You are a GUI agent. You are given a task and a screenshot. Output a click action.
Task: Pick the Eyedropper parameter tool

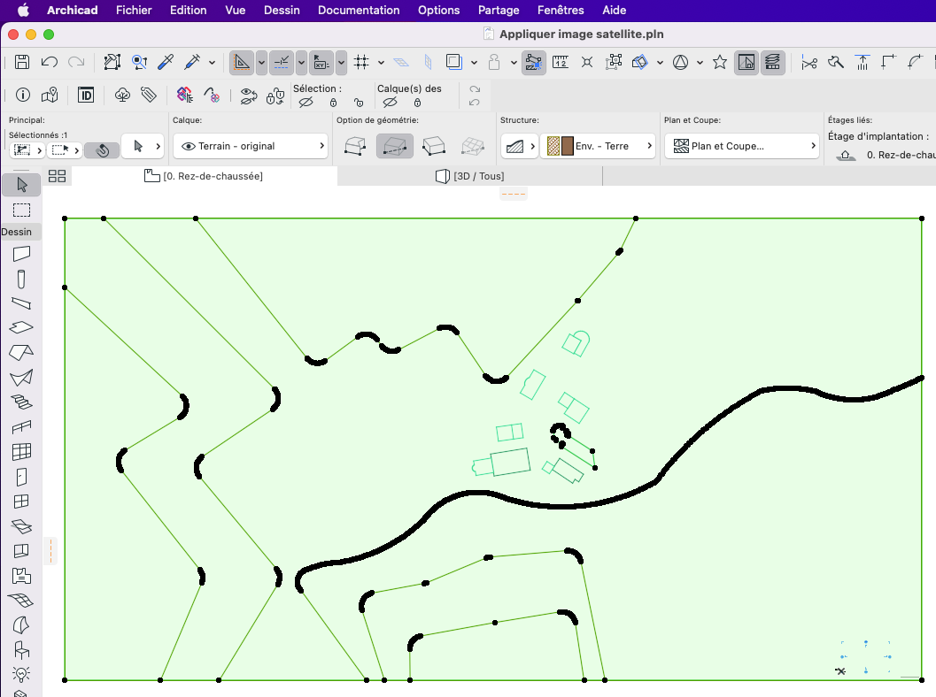pyautogui.click(x=166, y=62)
